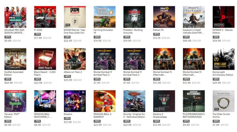Screen dimensions: 237x132
Task: Click the eFootball PES 2021 SEASON UPDATE title
Action: (14, 31)
